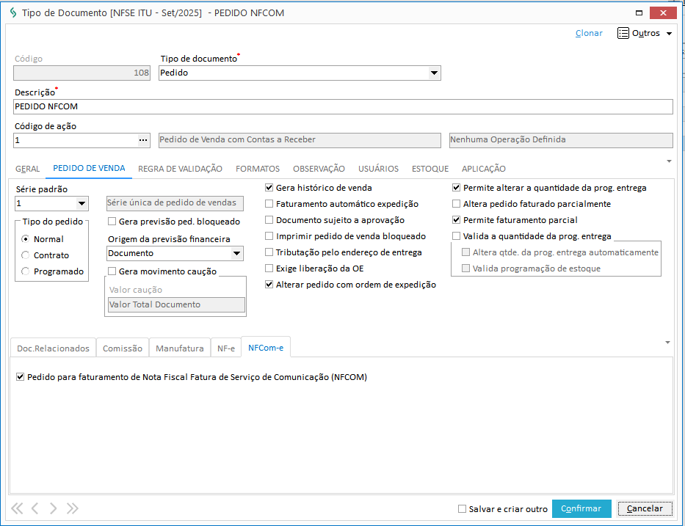This screenshot has height=526, width=685.
Task: Open Origem da previsão financeira dropdown
Action: pos(236,253)
